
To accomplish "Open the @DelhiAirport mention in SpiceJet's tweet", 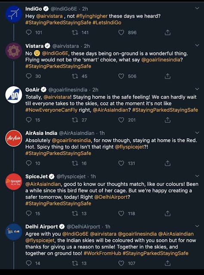I will point(111,197).
